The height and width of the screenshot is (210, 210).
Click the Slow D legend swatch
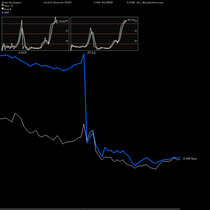click(3, 5)
